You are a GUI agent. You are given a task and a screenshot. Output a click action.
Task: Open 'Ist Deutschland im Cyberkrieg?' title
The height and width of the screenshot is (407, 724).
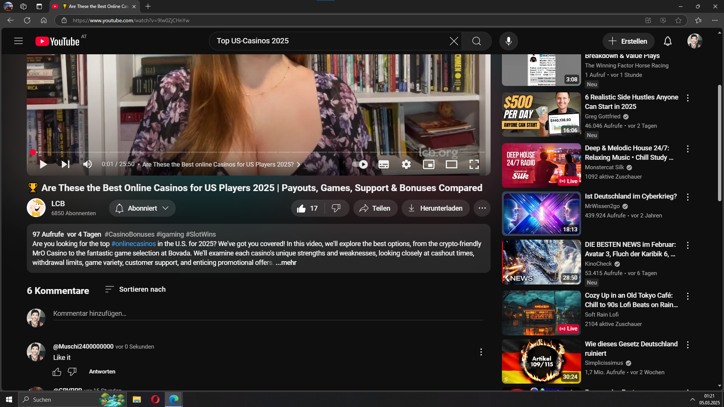coord(631,196)
